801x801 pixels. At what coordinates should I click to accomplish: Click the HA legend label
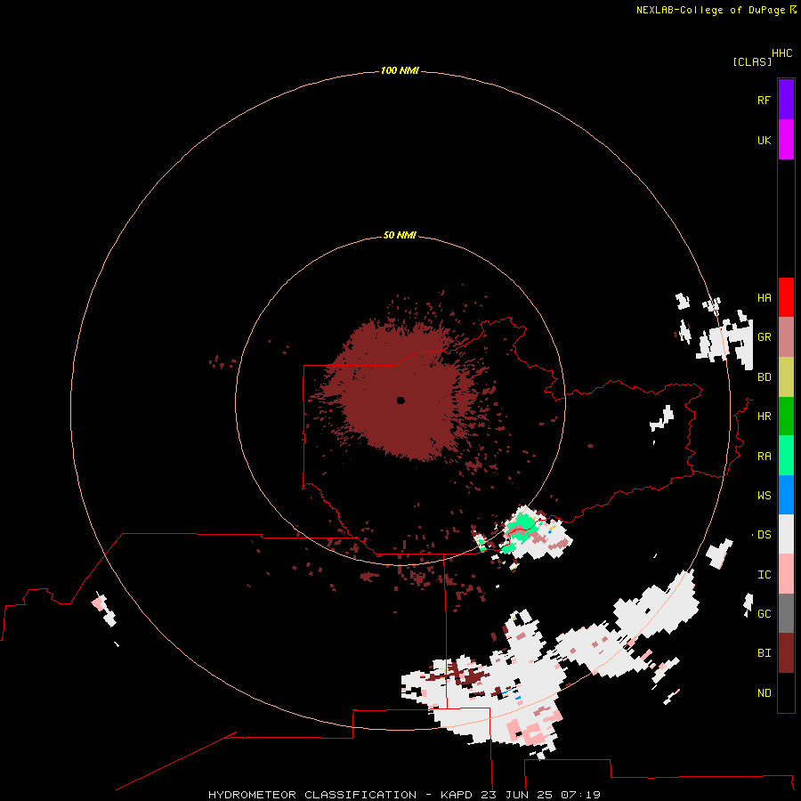(764, 298)
